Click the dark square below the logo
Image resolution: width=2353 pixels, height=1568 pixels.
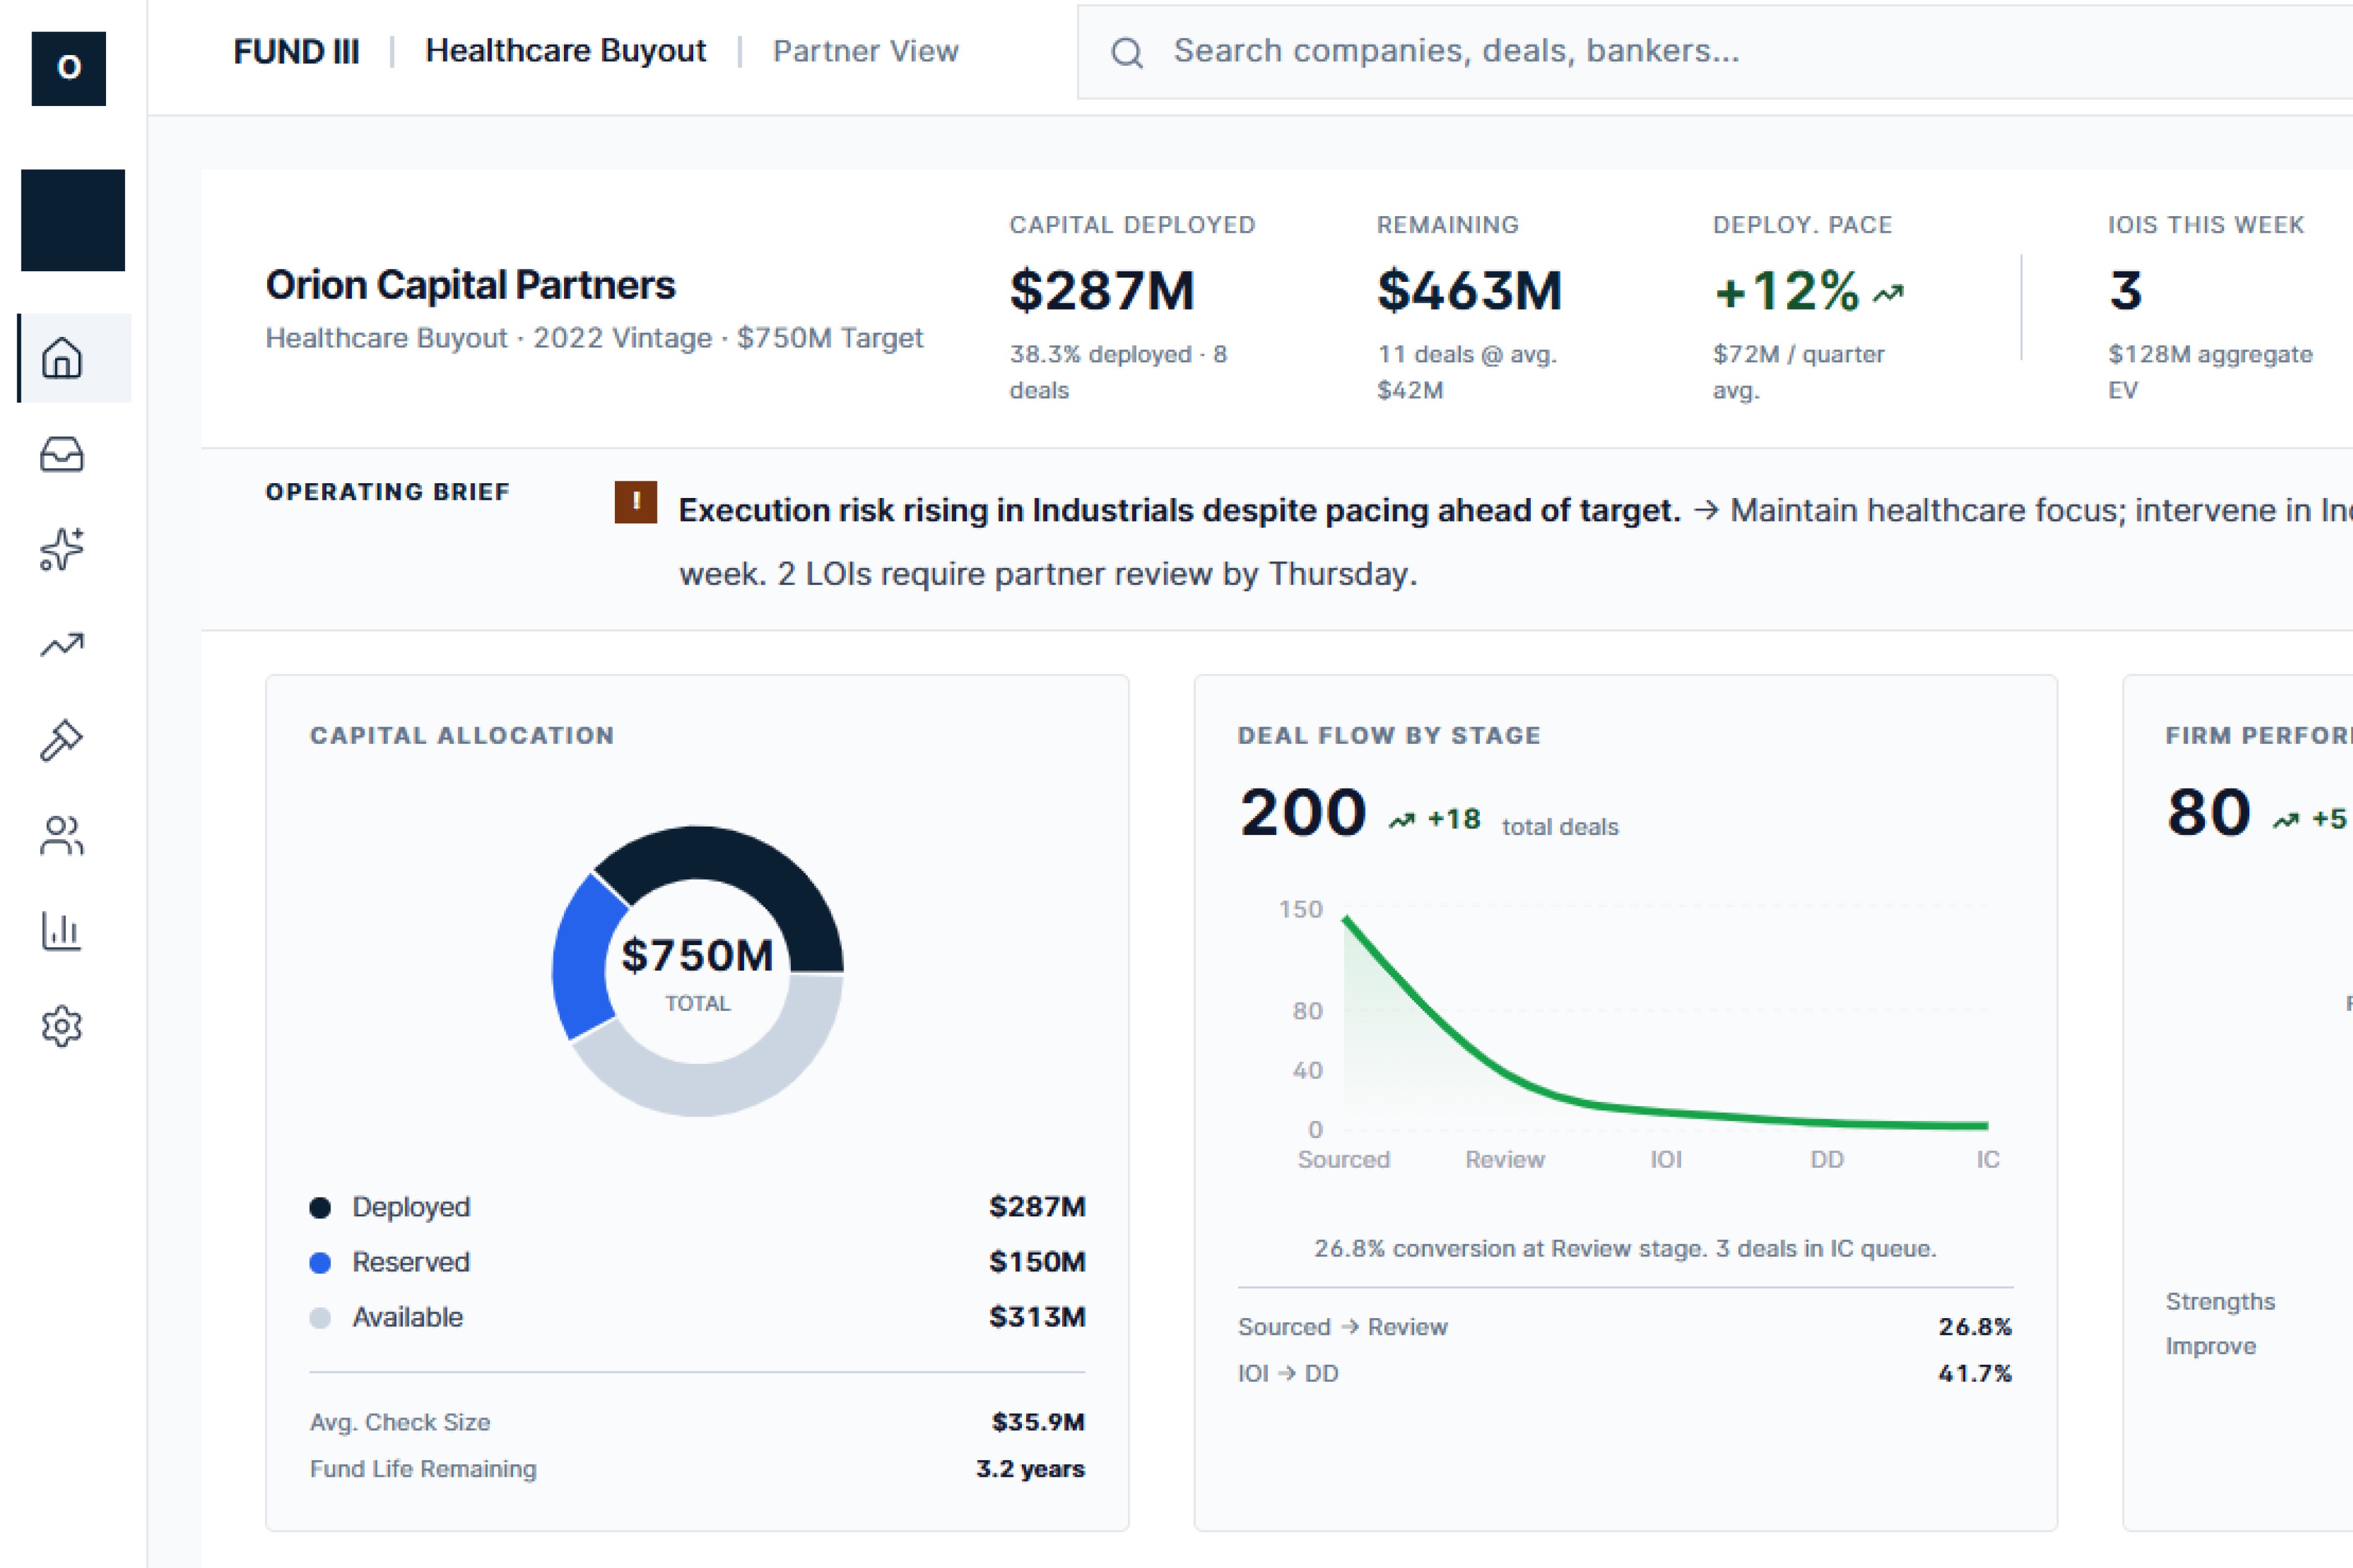coord(73,220)
